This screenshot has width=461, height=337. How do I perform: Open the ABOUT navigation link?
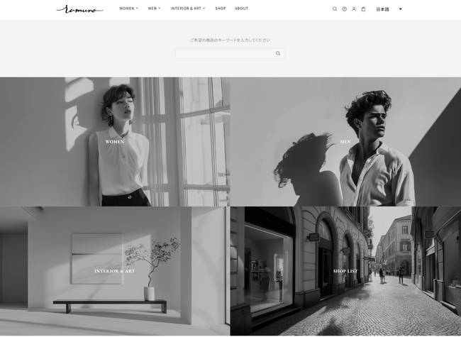(241, 9)
